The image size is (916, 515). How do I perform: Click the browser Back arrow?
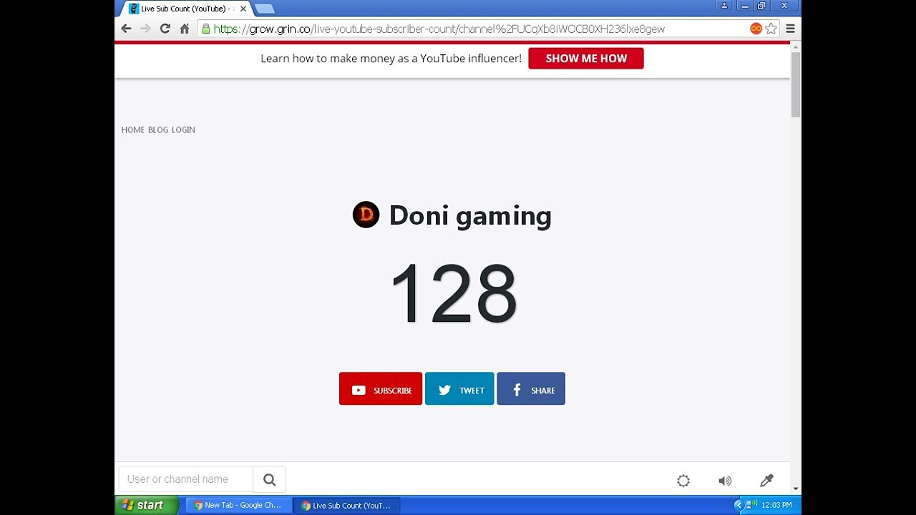tap(126, 29)
